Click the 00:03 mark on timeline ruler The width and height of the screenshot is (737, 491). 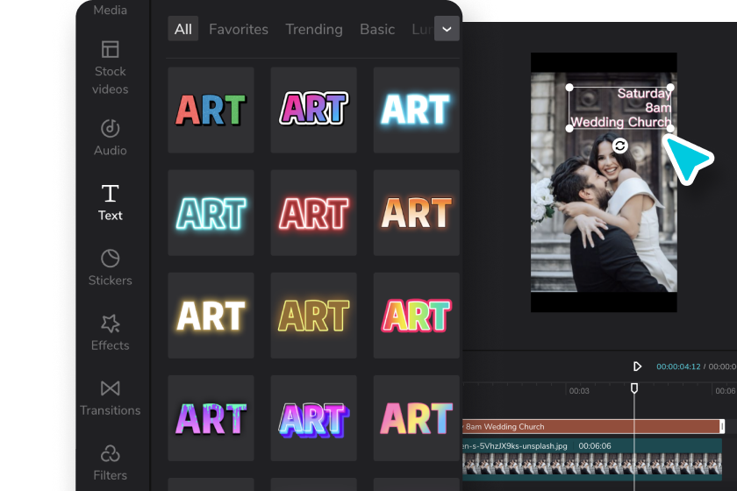click(x=578, y=390)
